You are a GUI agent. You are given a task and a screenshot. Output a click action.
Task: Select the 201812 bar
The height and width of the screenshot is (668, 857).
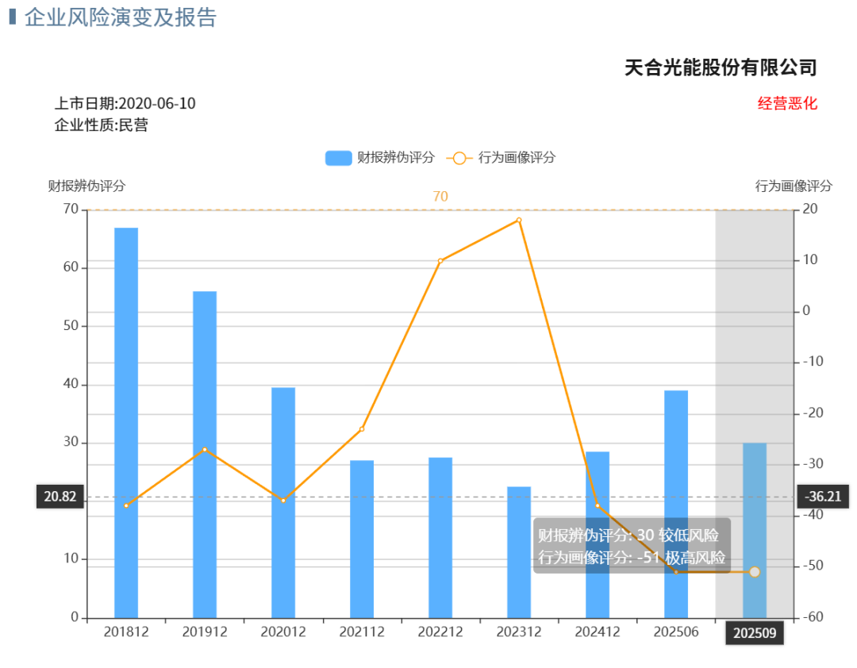pos(126,423)
